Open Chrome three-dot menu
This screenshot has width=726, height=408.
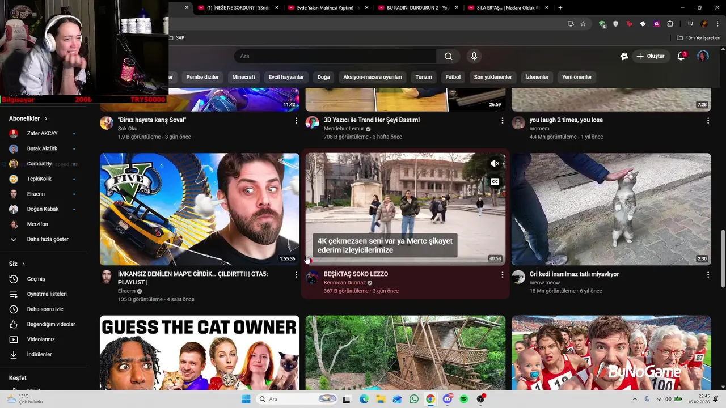tap(716, 24)
